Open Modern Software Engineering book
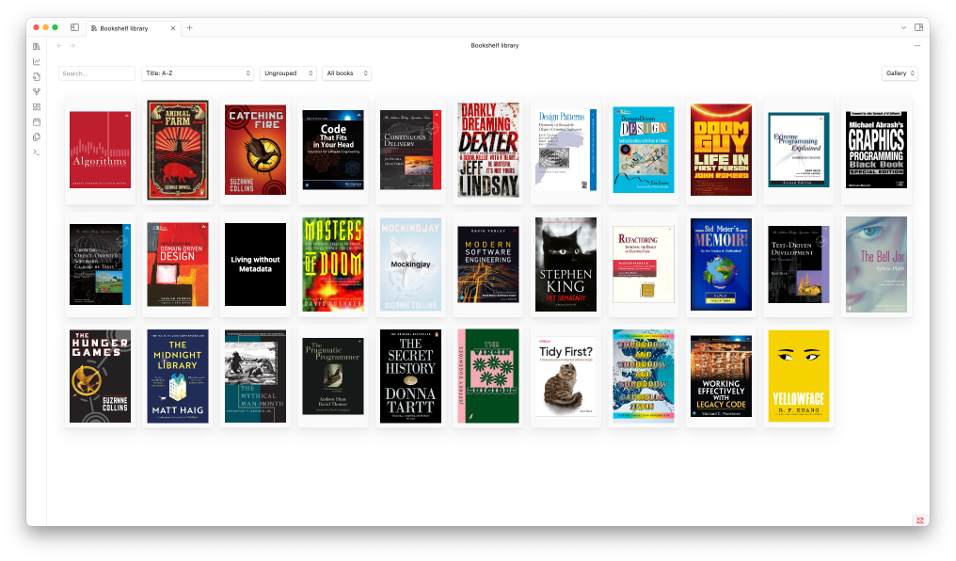 [488, 264]
